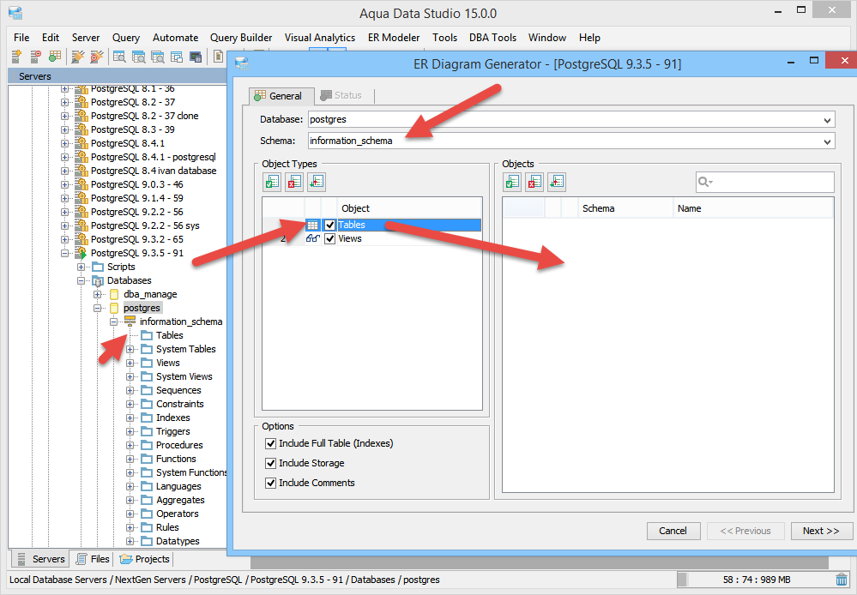
Task: Click the Register Server toolbar icon
Action: point(16,57)
